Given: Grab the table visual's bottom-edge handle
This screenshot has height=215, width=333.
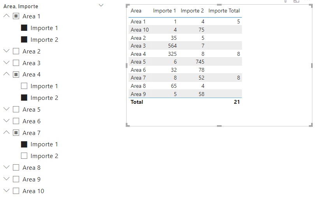Looking at the screenshot, I should tap(219, 126).
